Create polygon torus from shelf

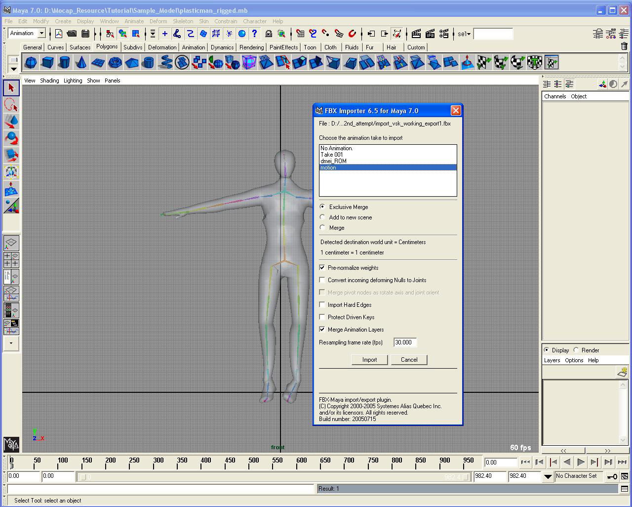(x=115, y=63)
